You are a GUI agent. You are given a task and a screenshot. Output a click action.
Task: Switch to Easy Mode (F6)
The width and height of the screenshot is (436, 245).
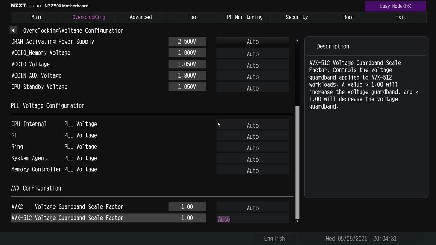coord(396,6)
